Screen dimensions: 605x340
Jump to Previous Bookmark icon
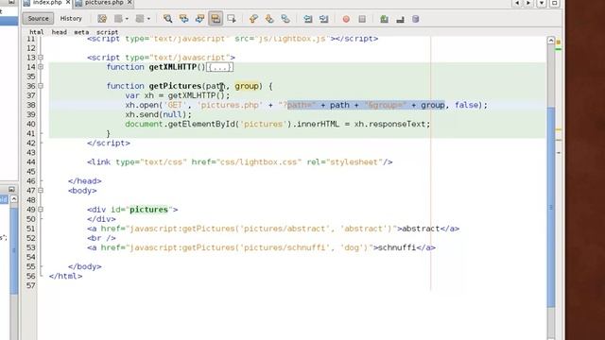click(x=253, y=19)
